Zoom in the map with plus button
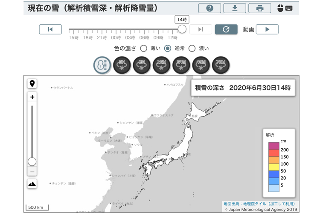Screen dimensions: 320x213 click(32, 97)
